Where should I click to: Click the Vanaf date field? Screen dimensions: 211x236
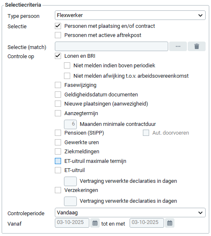pyautogui.click(x=72, y=223)
